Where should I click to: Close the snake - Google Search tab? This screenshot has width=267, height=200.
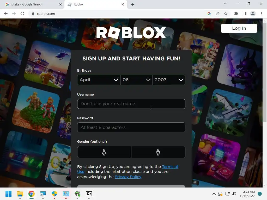(60, 4)
